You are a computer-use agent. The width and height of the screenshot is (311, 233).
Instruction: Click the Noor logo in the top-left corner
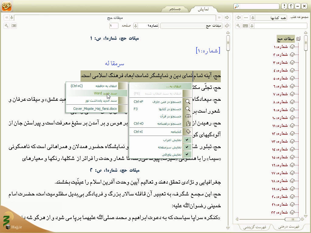click(7, 6)
